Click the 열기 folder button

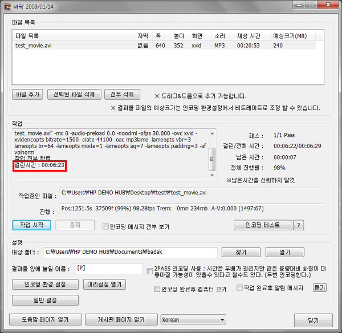click(284, 252)
